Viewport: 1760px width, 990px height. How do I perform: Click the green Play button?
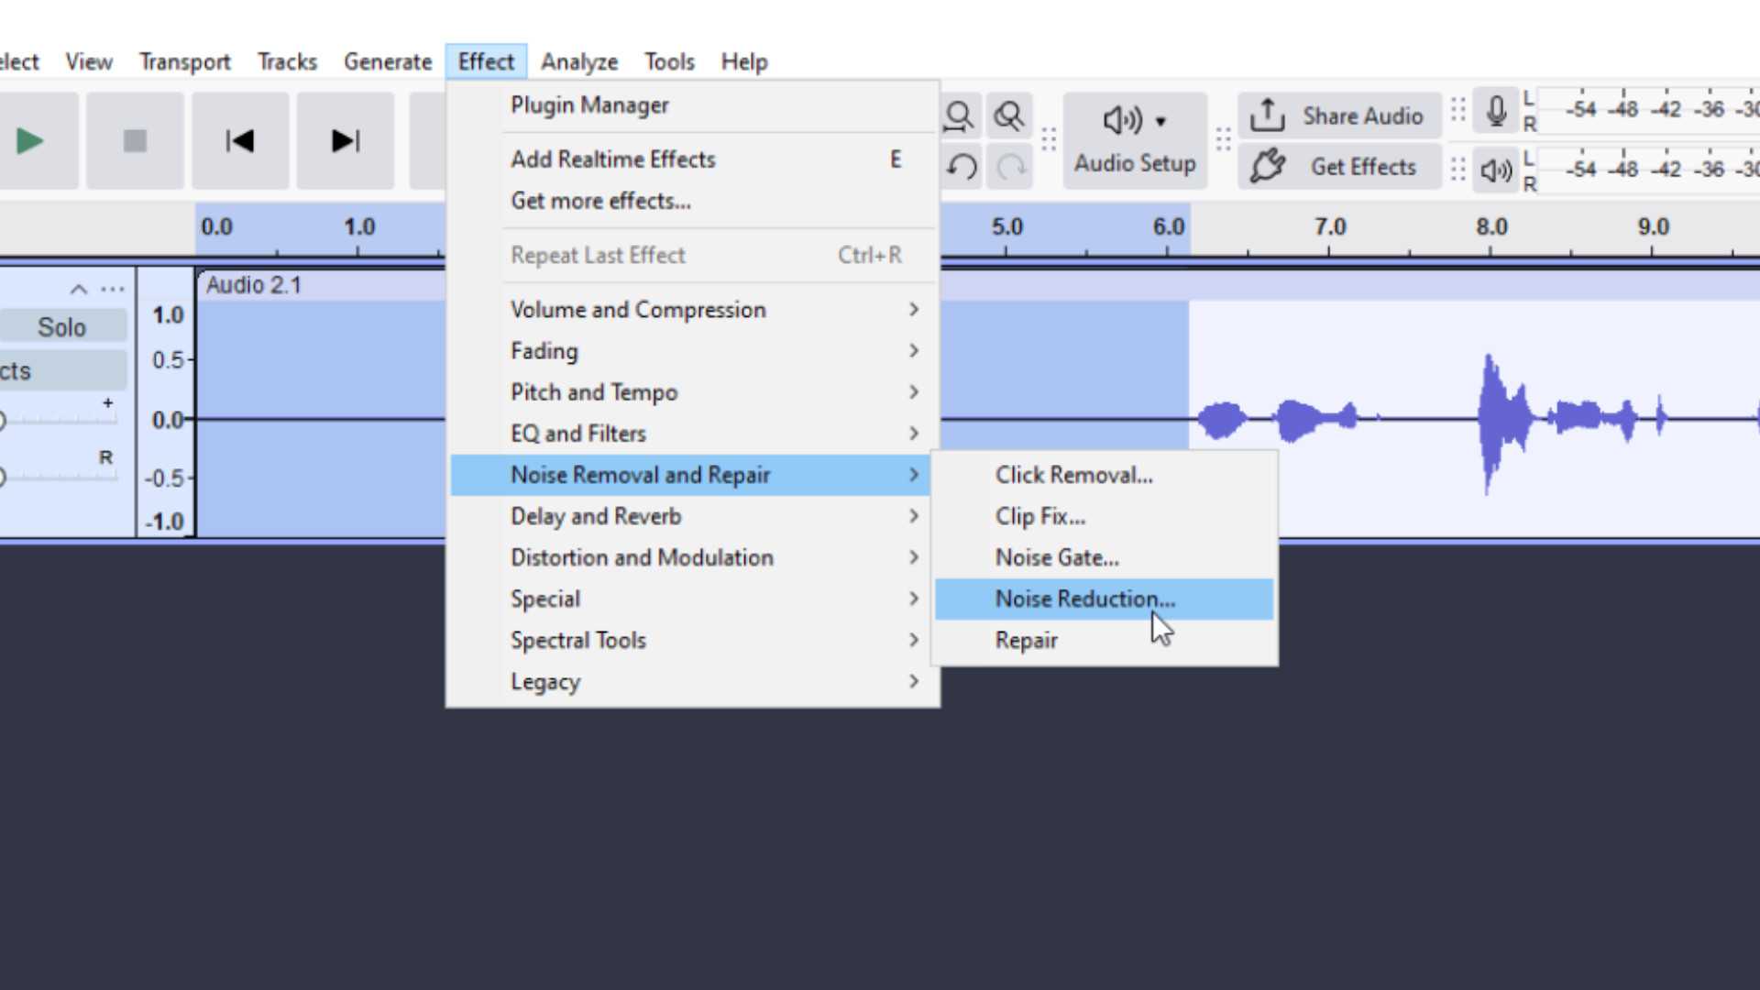click(29, 141)
